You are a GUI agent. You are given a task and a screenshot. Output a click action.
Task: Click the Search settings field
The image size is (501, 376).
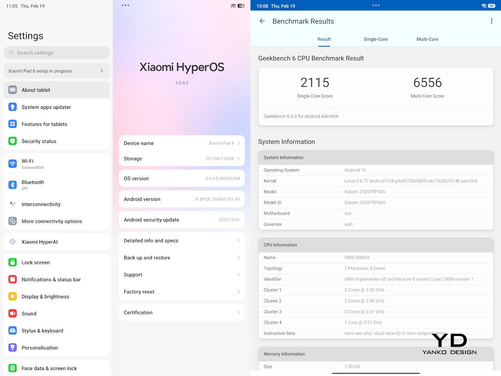57,53
